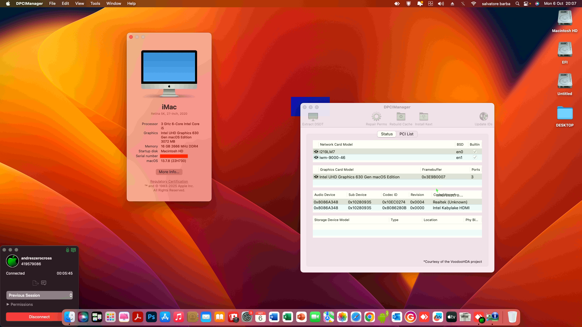
Task: Open the Edit menu
Action: [65, 4]
